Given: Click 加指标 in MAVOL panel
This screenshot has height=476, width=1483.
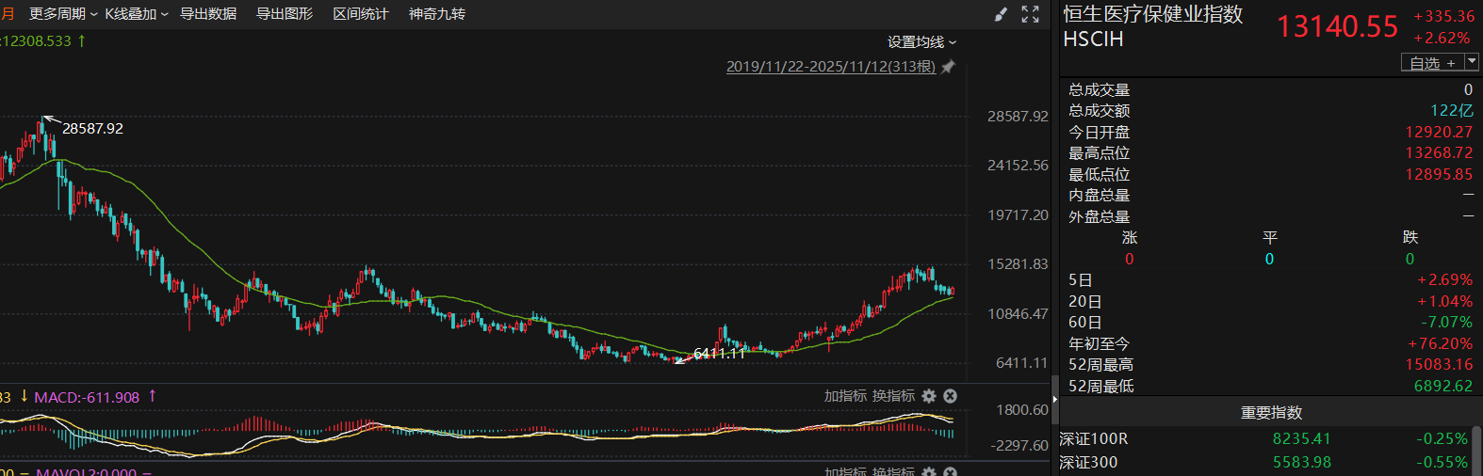Looking at the screenshot, I should point(845,472).
